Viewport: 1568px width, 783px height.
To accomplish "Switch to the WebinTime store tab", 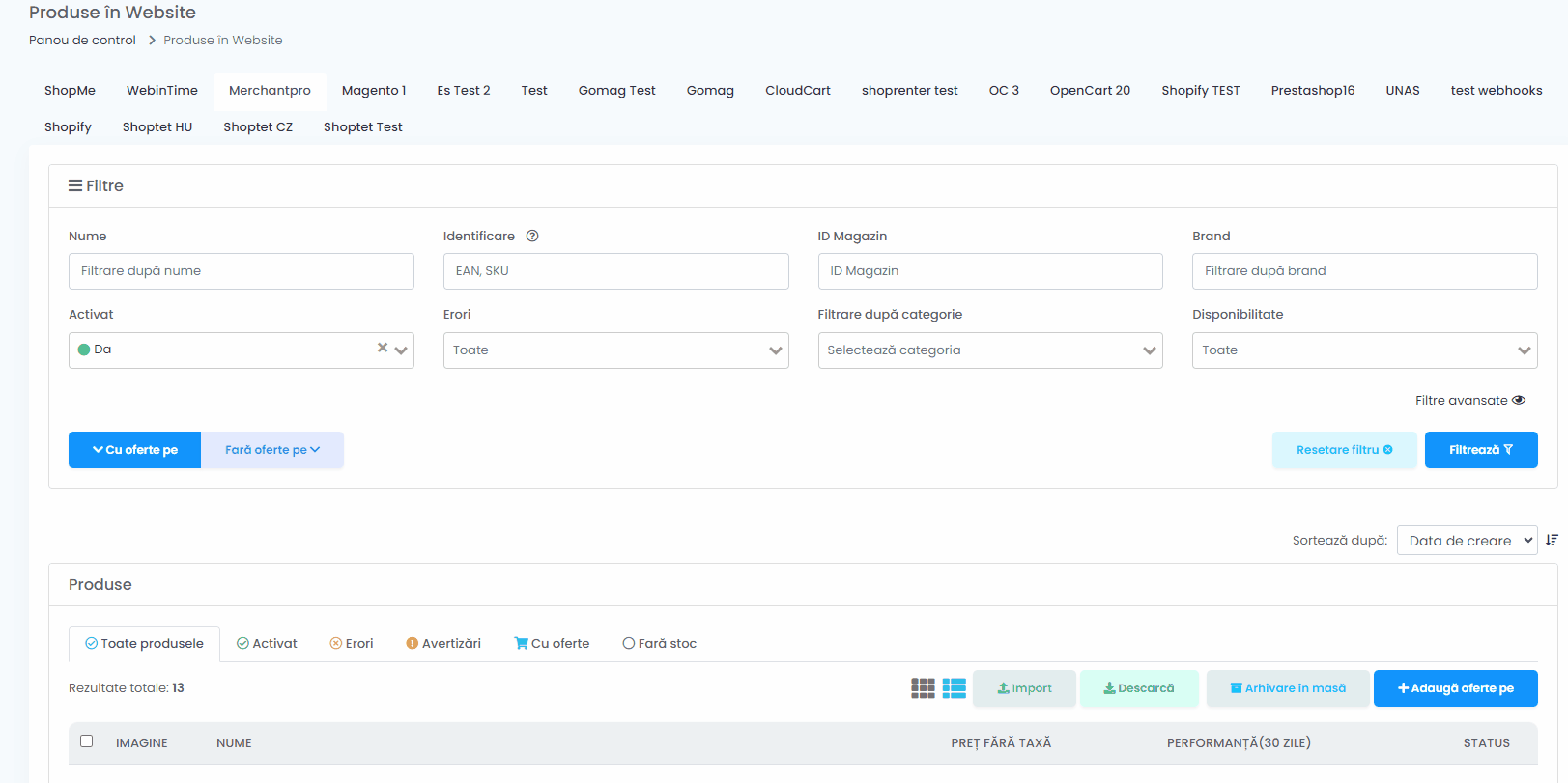I will tap(162, 90).
